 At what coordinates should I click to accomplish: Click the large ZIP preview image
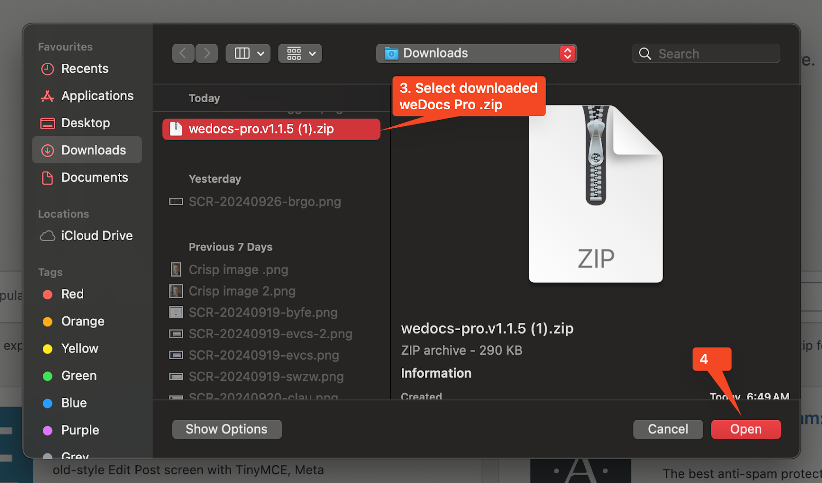pyautogui.click(x=595, y=194)
